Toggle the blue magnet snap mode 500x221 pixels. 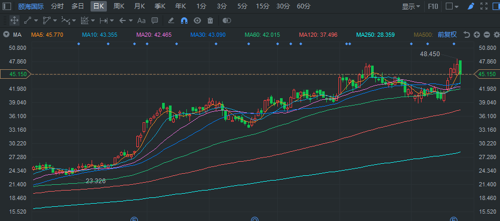pyautogui.click(x=184, y=20)
